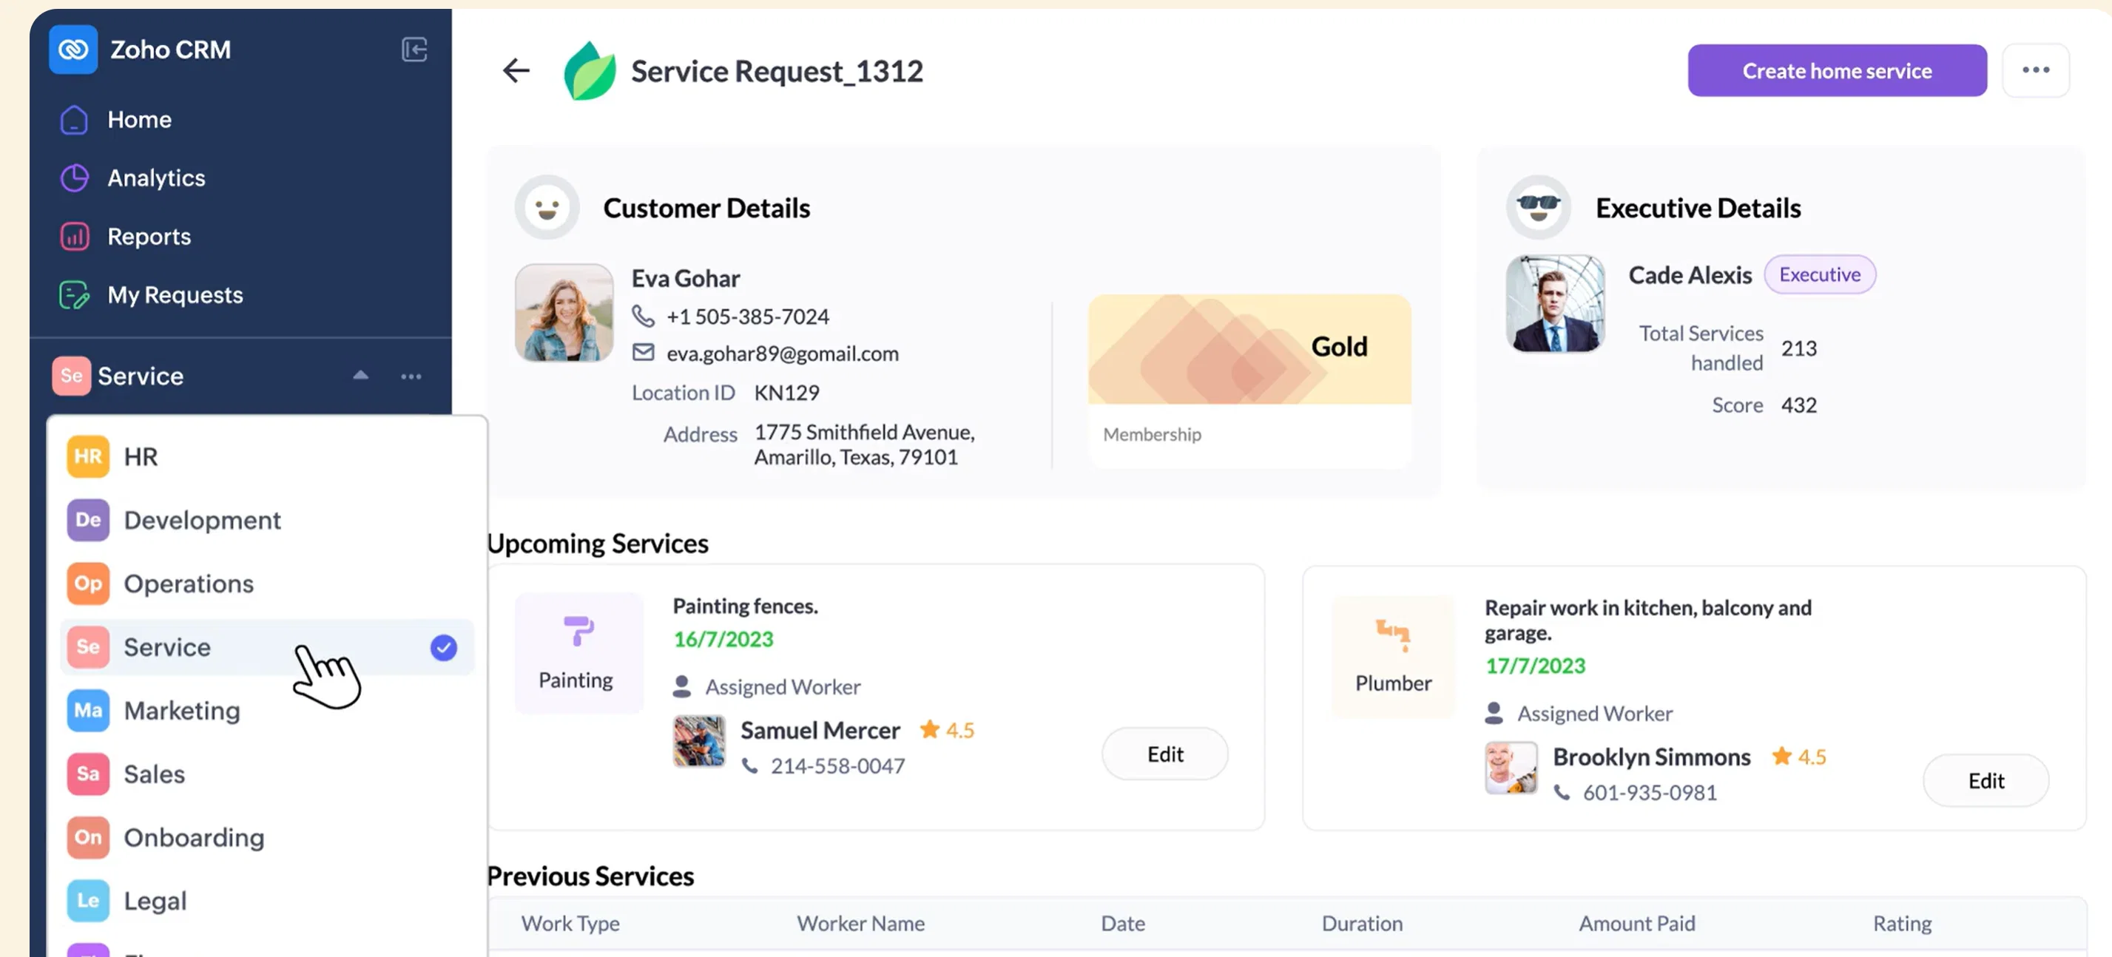Click the Plumber faucet icon
This screenshot has height=957, width=2112.
(1392, 635)
